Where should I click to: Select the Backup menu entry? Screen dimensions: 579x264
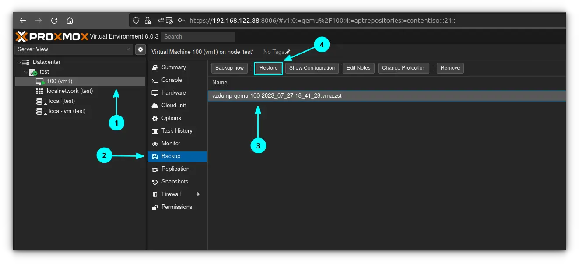tap(177, 156)
